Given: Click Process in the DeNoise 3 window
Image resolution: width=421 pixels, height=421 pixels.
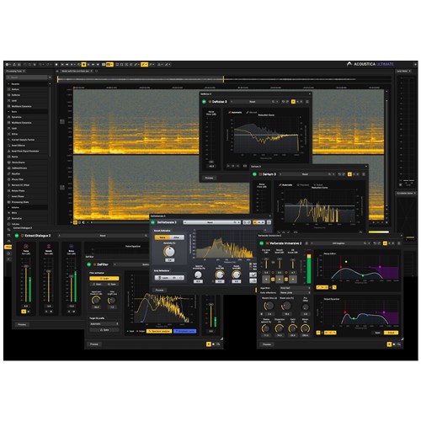Looking at the screenshot, I should (x=209, y=178).
